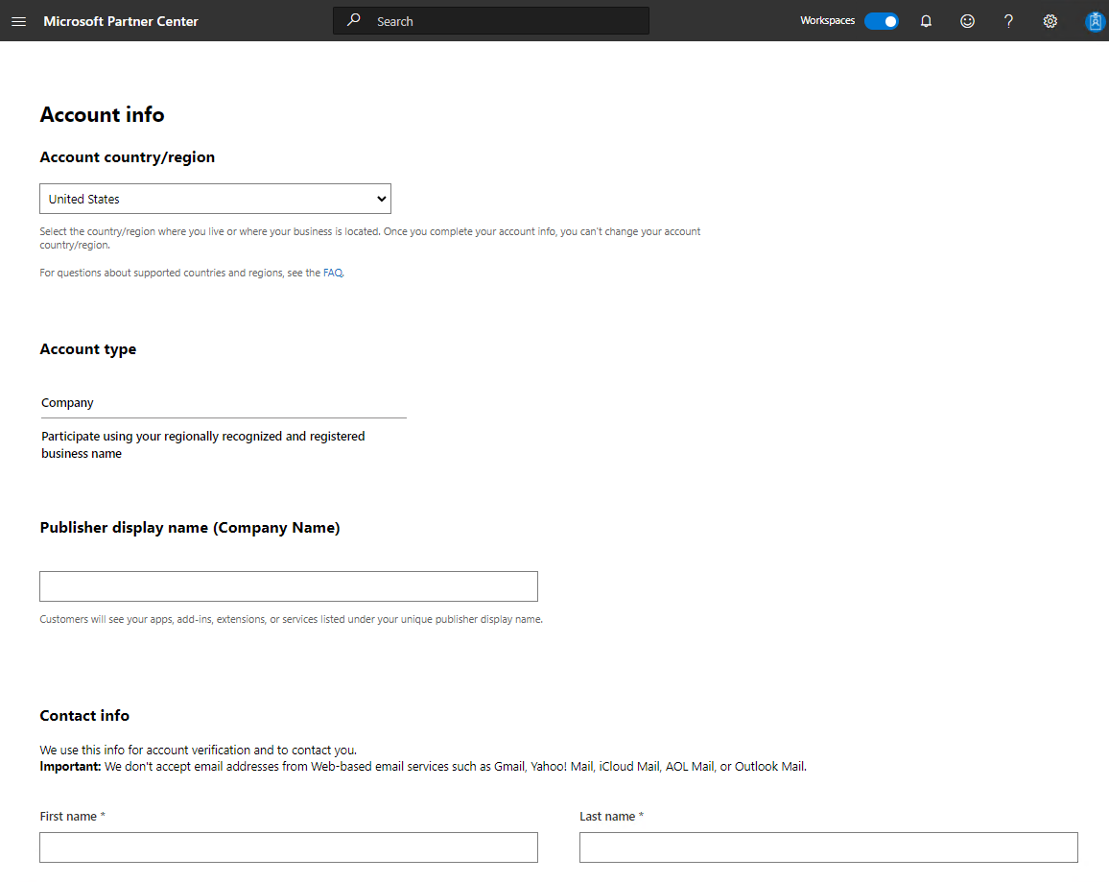Click the Account type heading

pyautogui.click(x=87, y=349)
